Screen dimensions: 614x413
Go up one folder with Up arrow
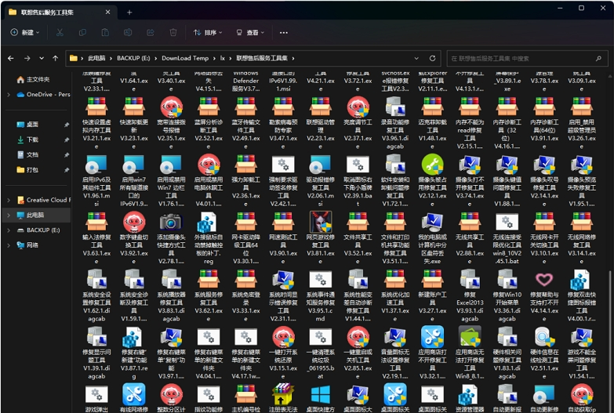55,58
